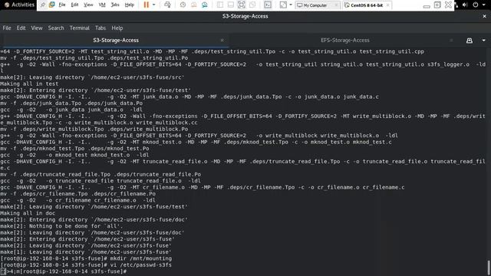Image resolution: width=491 pixels, height=276 pixels.
Task: Open the snapshot manager icon
Action: coord(205,5)
